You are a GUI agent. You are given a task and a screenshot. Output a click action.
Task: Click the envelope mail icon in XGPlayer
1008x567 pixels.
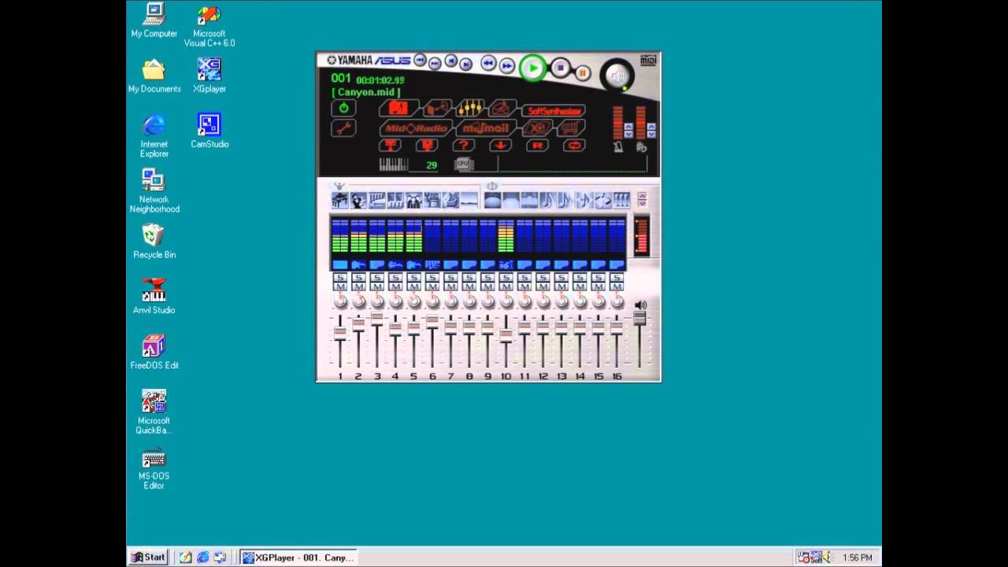pos(502,108)
